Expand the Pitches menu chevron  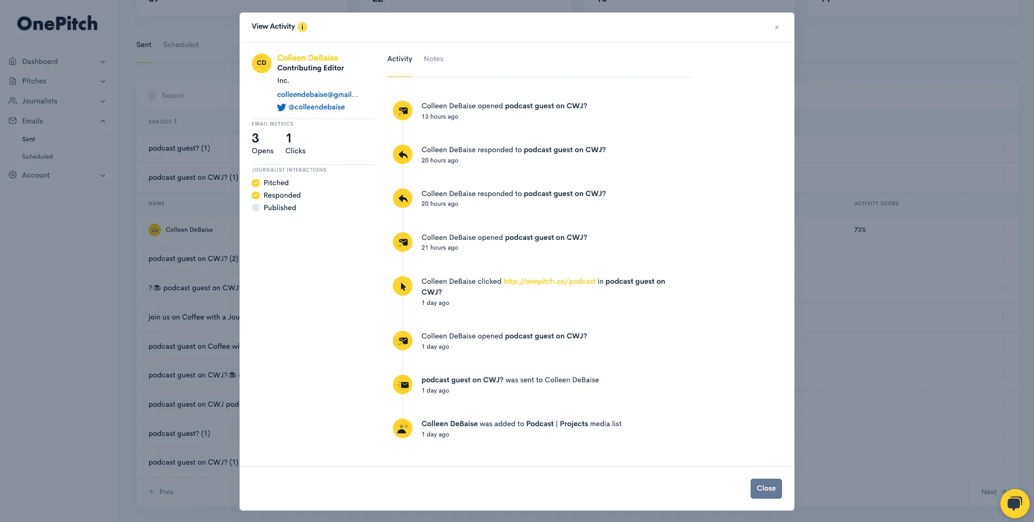point(103,81)
